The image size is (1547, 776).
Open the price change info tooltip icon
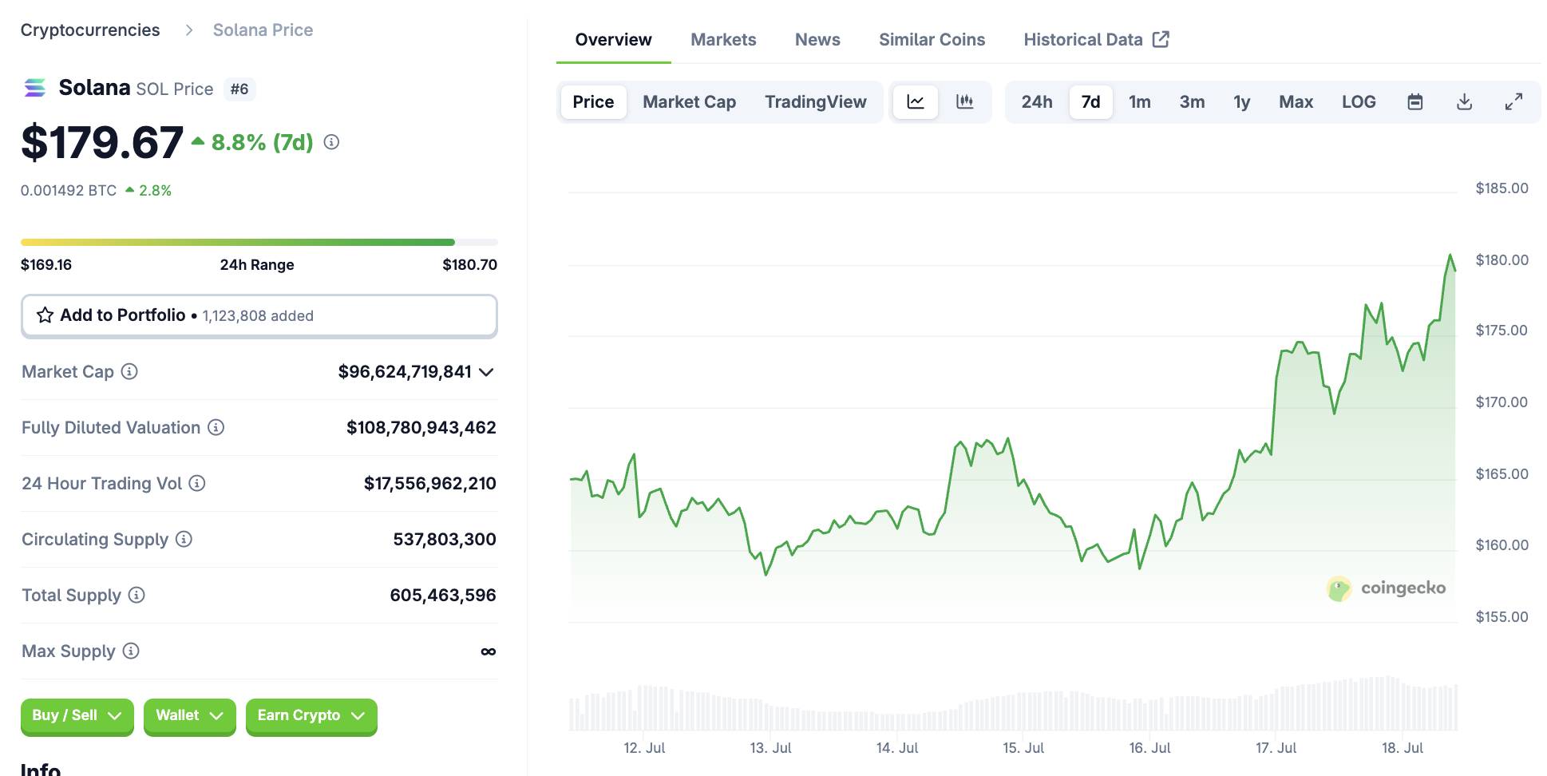331,142
